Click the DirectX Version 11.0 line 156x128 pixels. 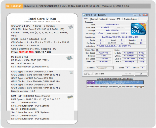tap(23, 91)
